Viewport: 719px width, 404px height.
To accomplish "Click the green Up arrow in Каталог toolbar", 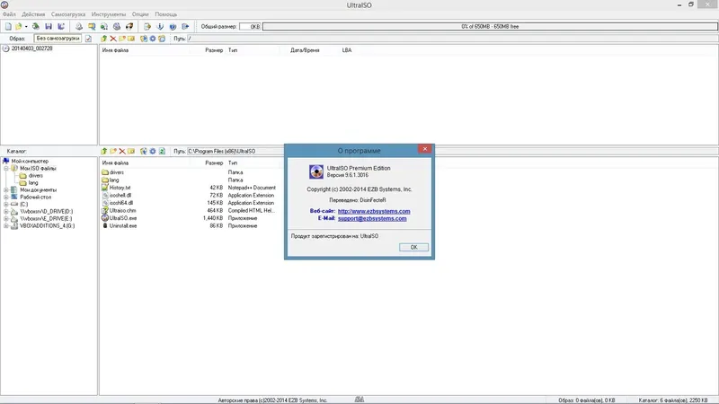I will point(104,151).
